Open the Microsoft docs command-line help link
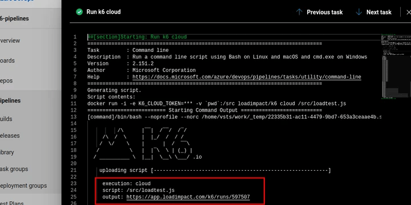The width and height of the screenshot is (411, 205). click(247, 77)
